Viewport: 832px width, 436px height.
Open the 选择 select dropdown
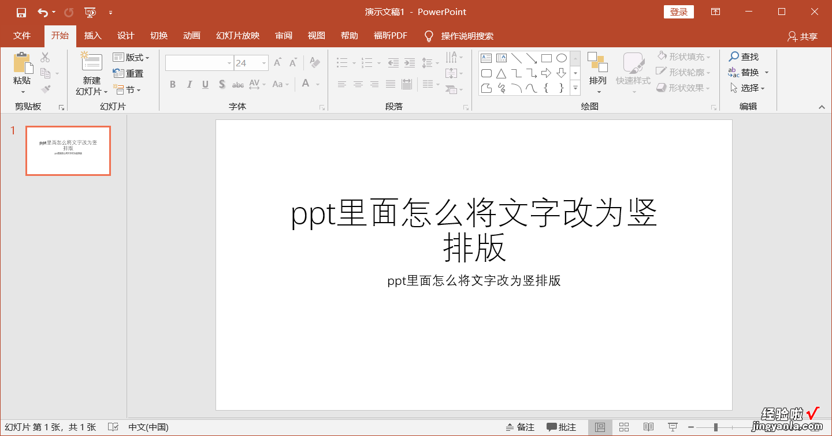tap(748, 88)
